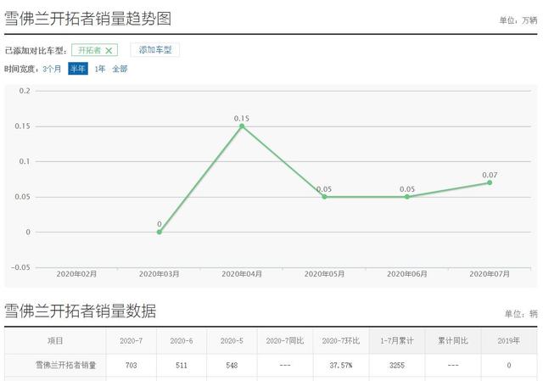The width and height of the screenshot is (543, 381).
Task: Click the 开拓者 comparison tag label
Action: pyautogui.click(x=89, y=50)
